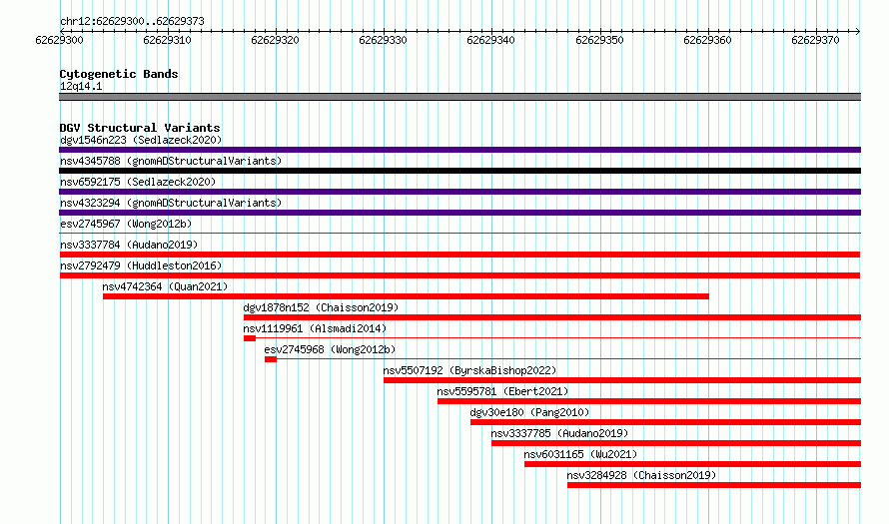Select the nsv4742364 (Quan2021) label
Screen dimensions: 889x524
[165, 286]
